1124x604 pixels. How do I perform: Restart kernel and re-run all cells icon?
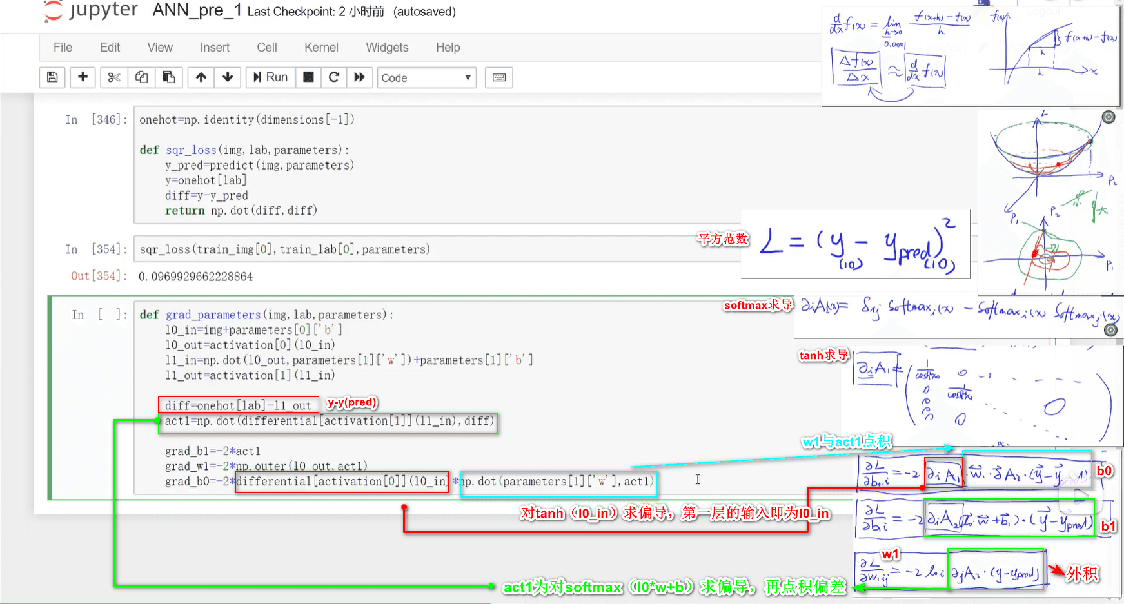[359, 77]
